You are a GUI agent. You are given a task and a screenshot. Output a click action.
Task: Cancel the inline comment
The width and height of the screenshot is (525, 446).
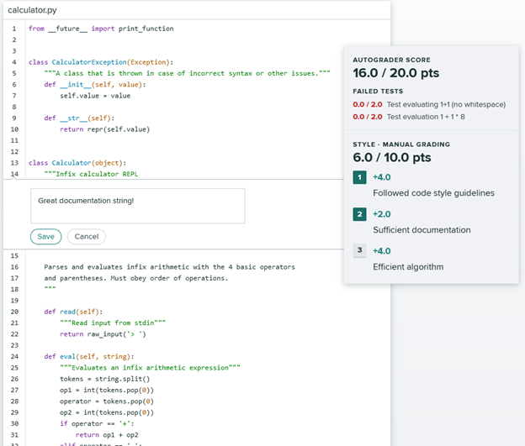87,237
